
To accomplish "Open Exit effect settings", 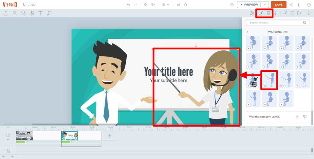I will point(299,13).
